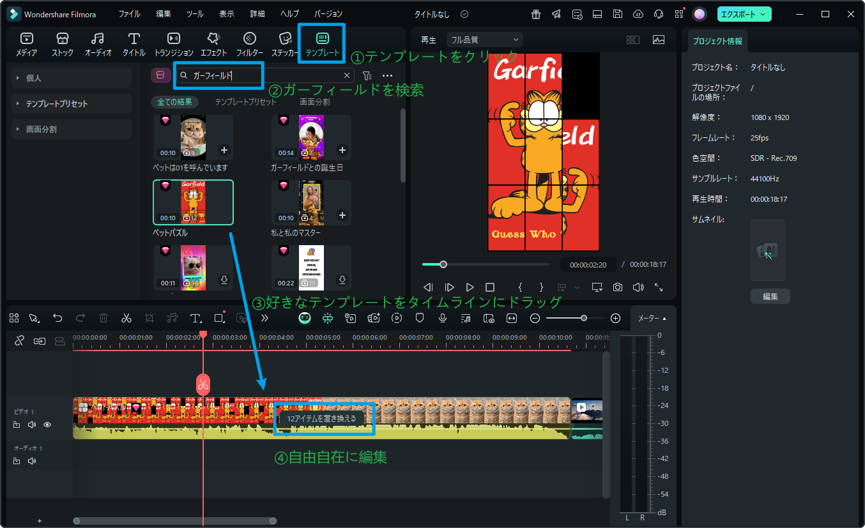Open the ヘルプ menu
This screenshot has height=528, width=865.
click(289, 14)
